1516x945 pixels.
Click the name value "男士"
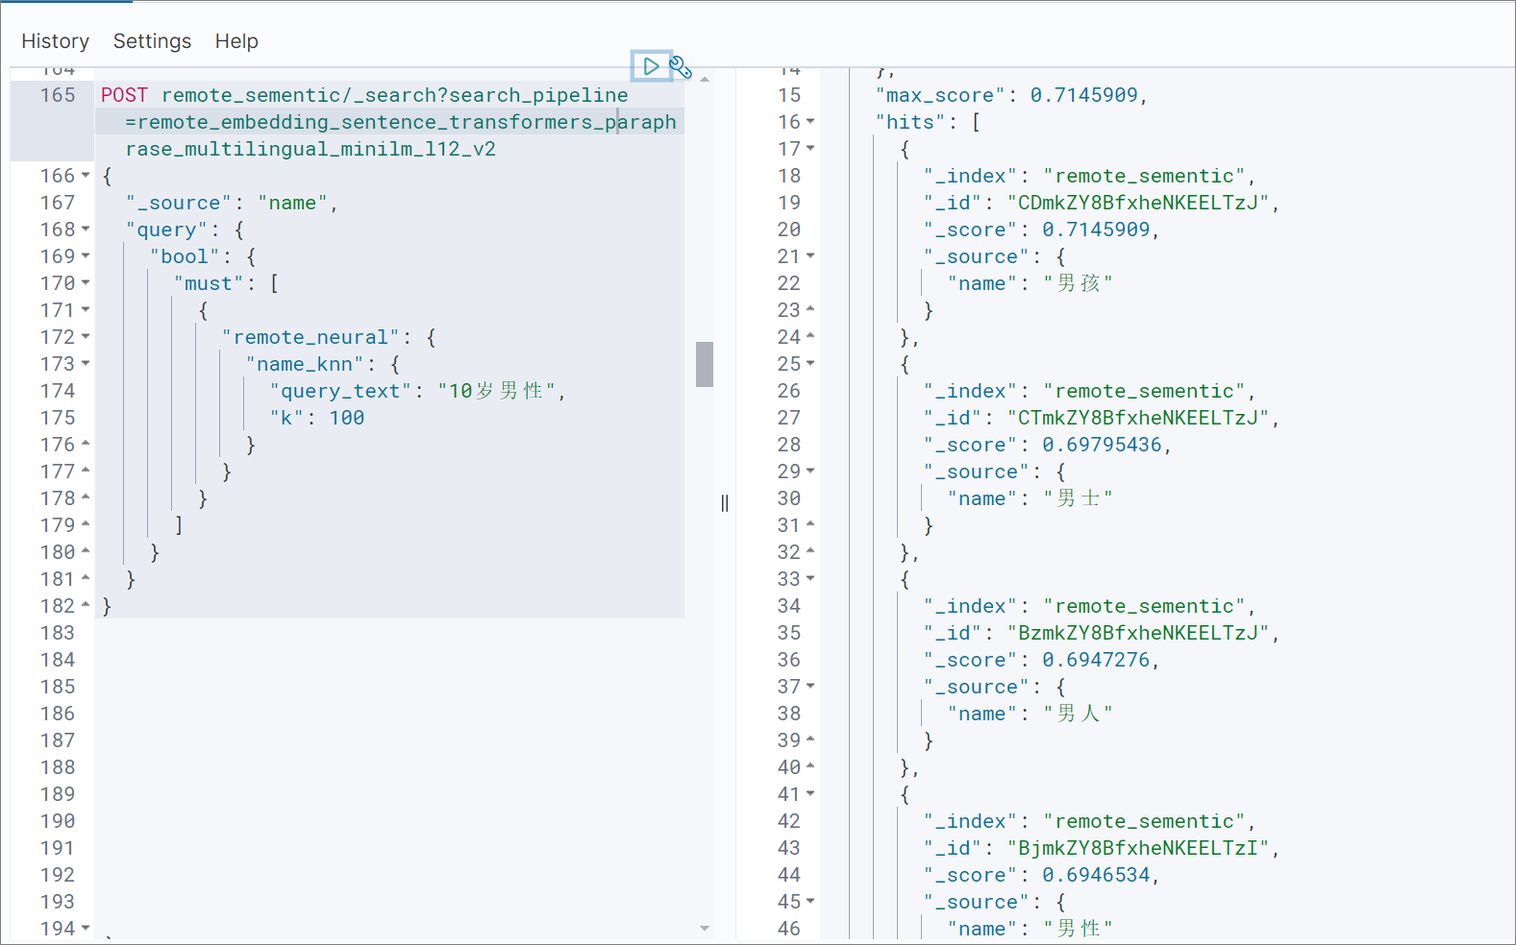pyautogui.click(x=1078, y=498)
